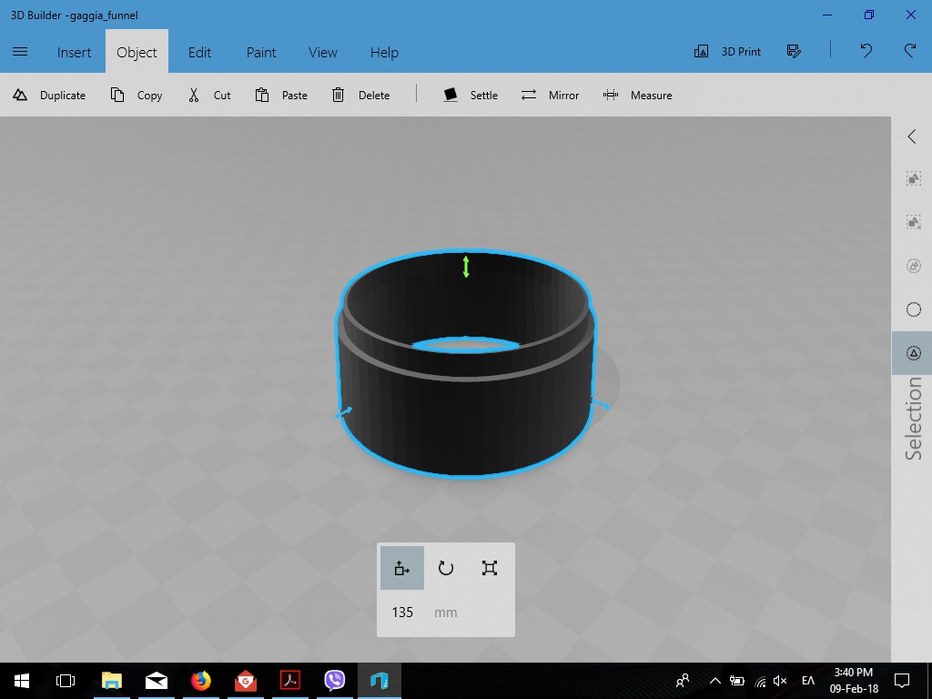This screenshot has width=932, height=699.
Task: Click the ungroup objects icon in sidebar
Action: [914, 222]
